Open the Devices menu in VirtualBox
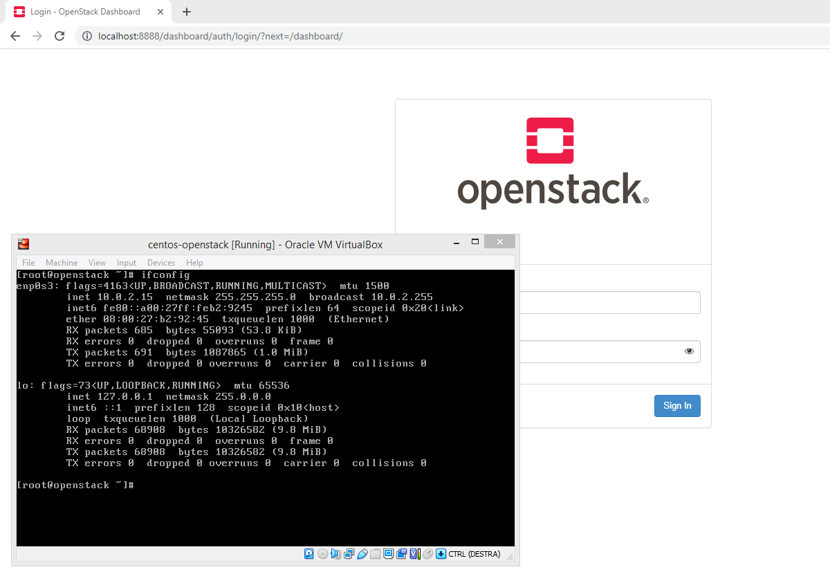Screen dimensions: 830x583 pos(160,262)
